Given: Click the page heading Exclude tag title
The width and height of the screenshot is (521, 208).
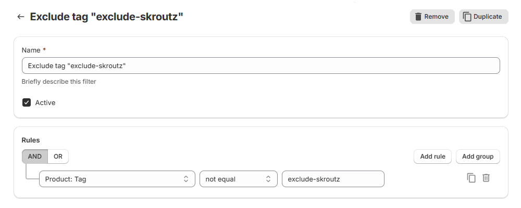Looking at the screenshot, I should pyautogui.click(x=107, y=17).
